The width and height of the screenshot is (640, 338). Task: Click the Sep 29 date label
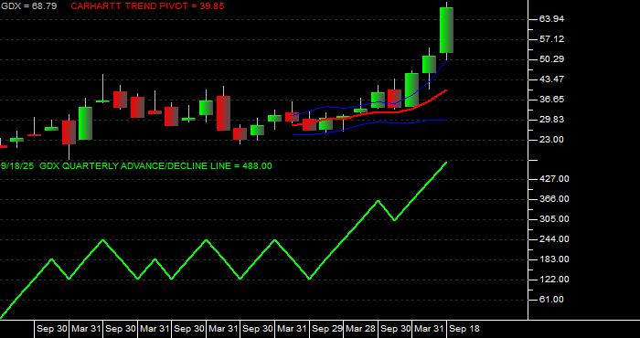[326, 329]
